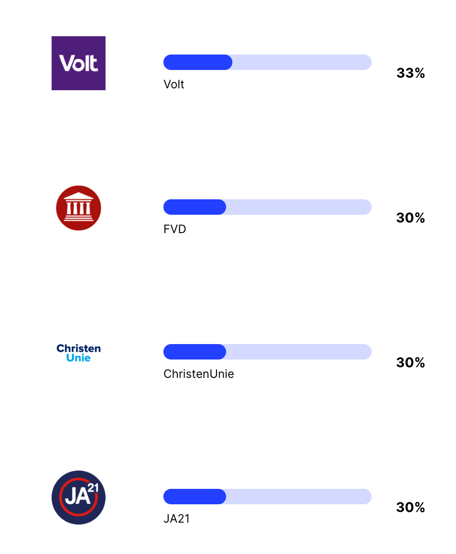Image resolution: width=456 pixels, height=554 pixels.
Task: Click the purple Volt party logo
Action: coord(79,63)
